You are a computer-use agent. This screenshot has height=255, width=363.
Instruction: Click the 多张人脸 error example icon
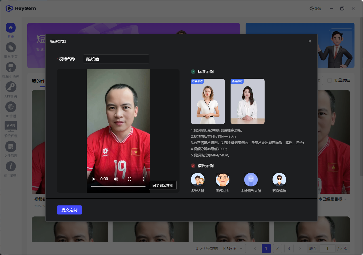click(x=198, y=180)
